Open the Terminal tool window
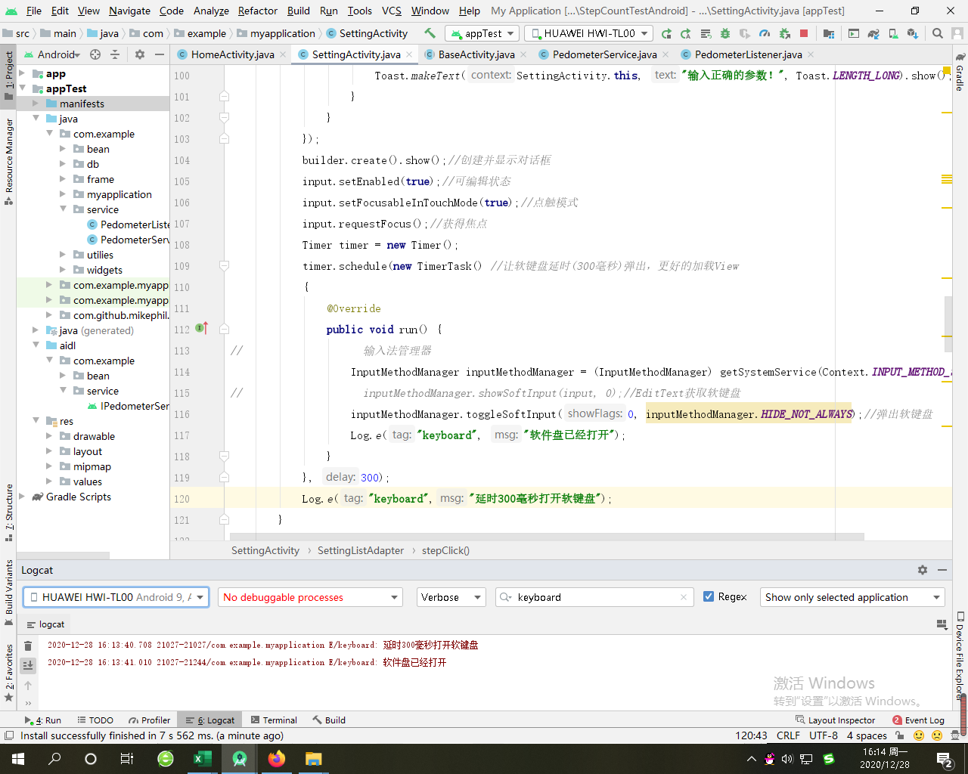Viewport: 968px width, 774px height. (x=274, y=720)
